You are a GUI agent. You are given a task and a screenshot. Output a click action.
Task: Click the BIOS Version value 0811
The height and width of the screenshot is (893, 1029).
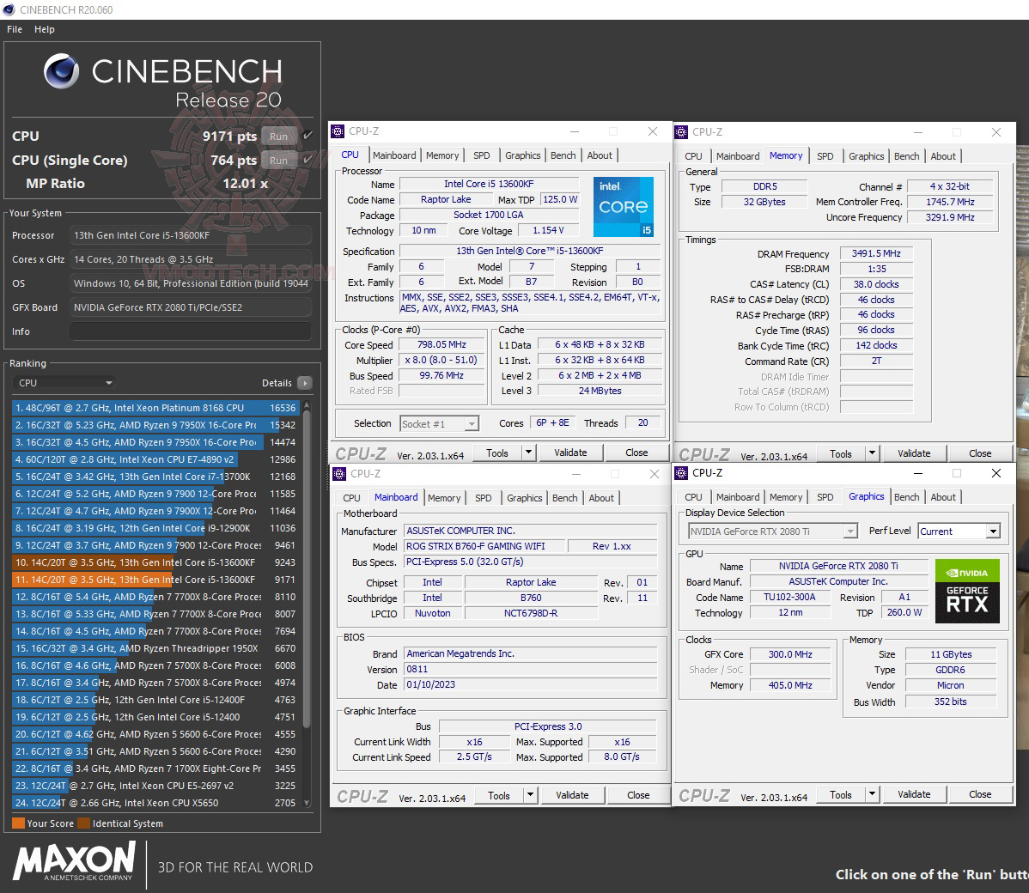tap(530, 669)
